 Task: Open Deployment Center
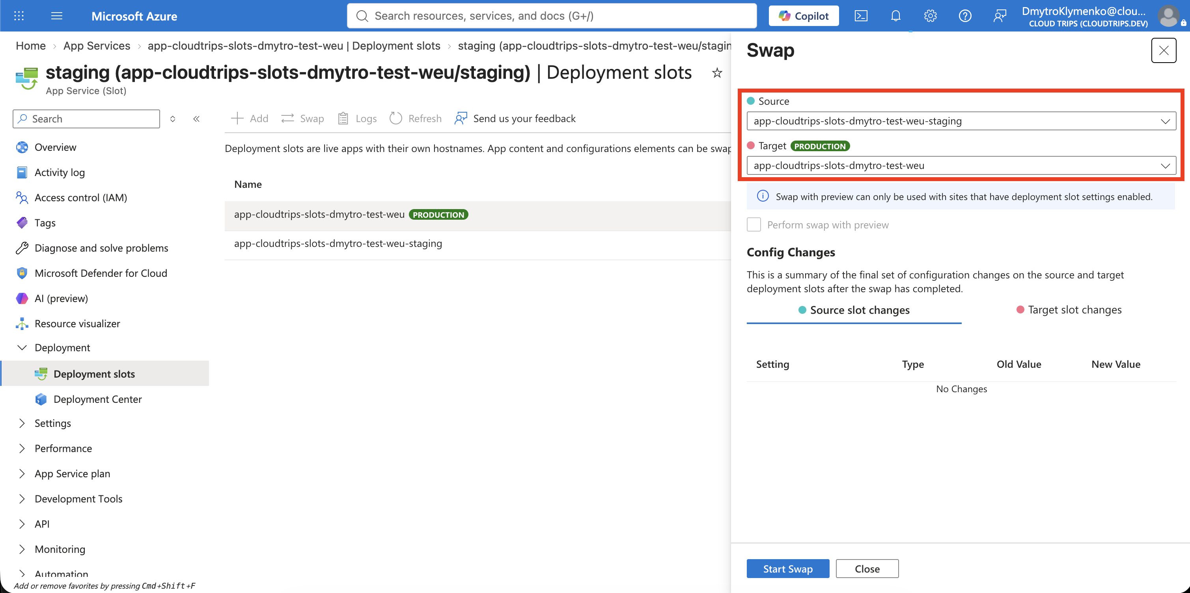(97, 399)
